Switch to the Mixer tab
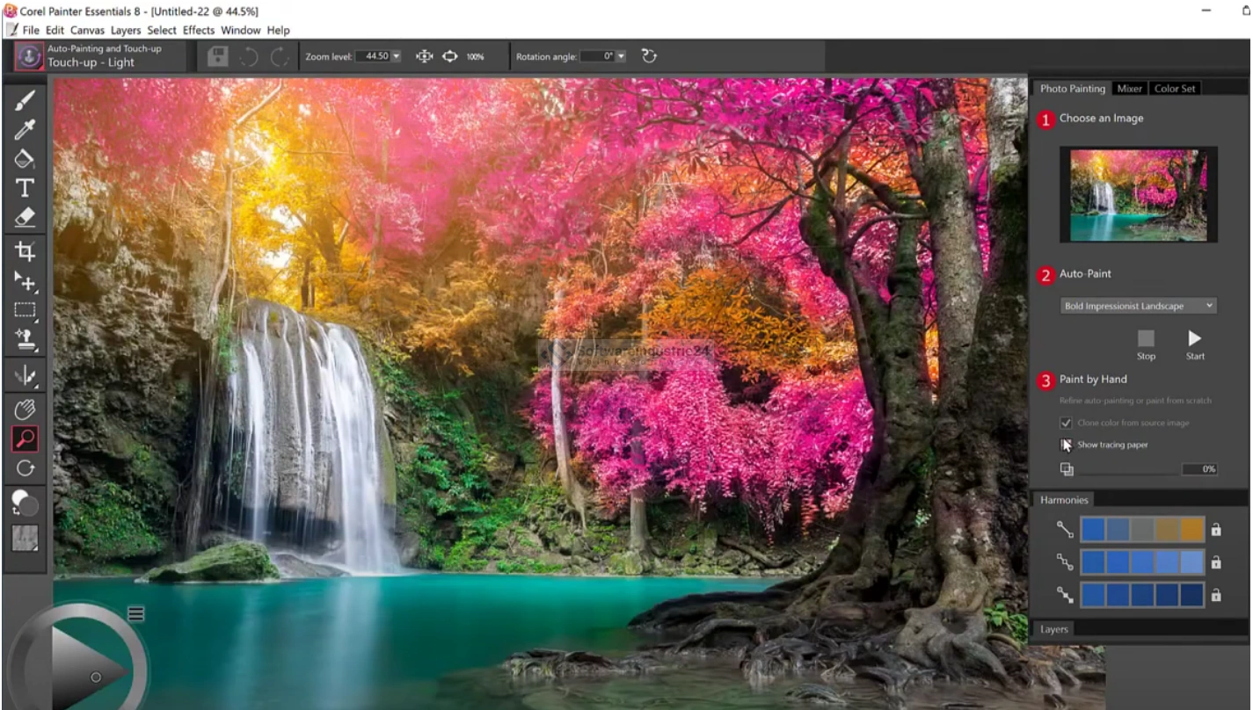The width and height of the screenshot is (1253, 710). click(x=1129, y=89)
